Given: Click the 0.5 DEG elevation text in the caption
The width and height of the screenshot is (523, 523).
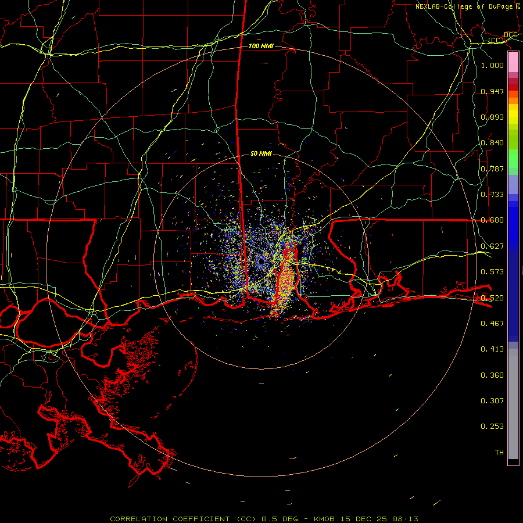Looking at the screenshot, I should coord(280,519).
